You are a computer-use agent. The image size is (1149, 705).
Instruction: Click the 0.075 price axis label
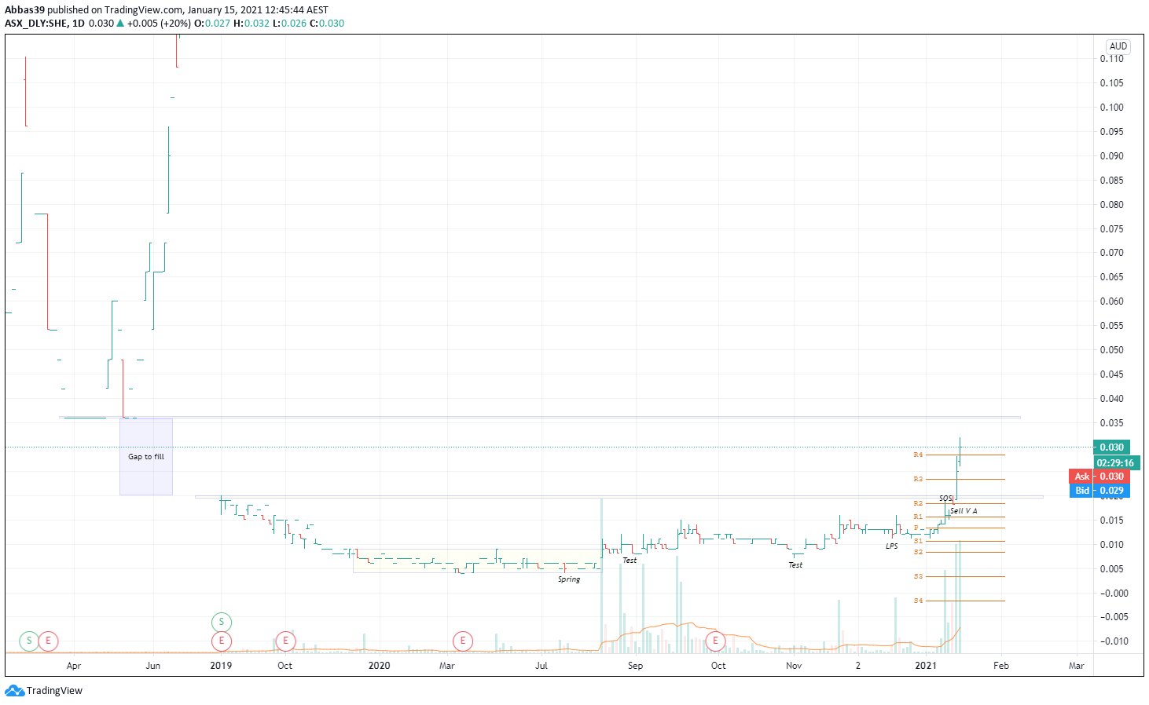point(1111,229)
